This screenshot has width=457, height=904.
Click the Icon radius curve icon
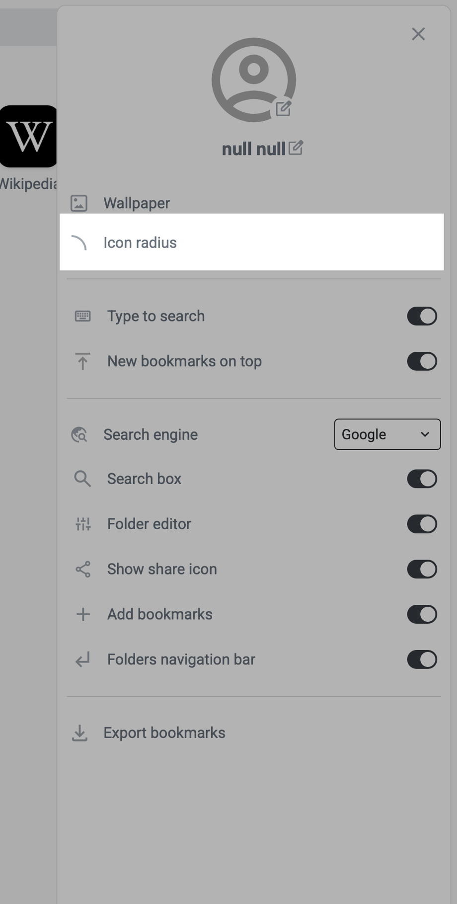[x=79, y=243]
